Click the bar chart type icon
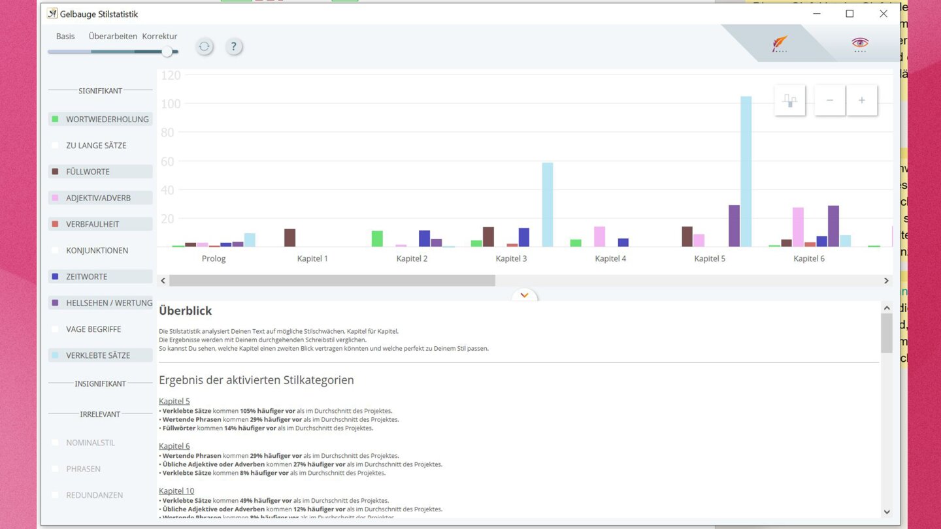Screen dimensions: 941x529 click(789, 101)
